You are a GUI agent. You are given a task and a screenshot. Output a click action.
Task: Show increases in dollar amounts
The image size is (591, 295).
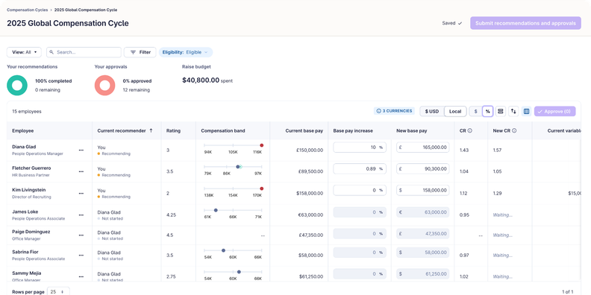pos(475,112)
